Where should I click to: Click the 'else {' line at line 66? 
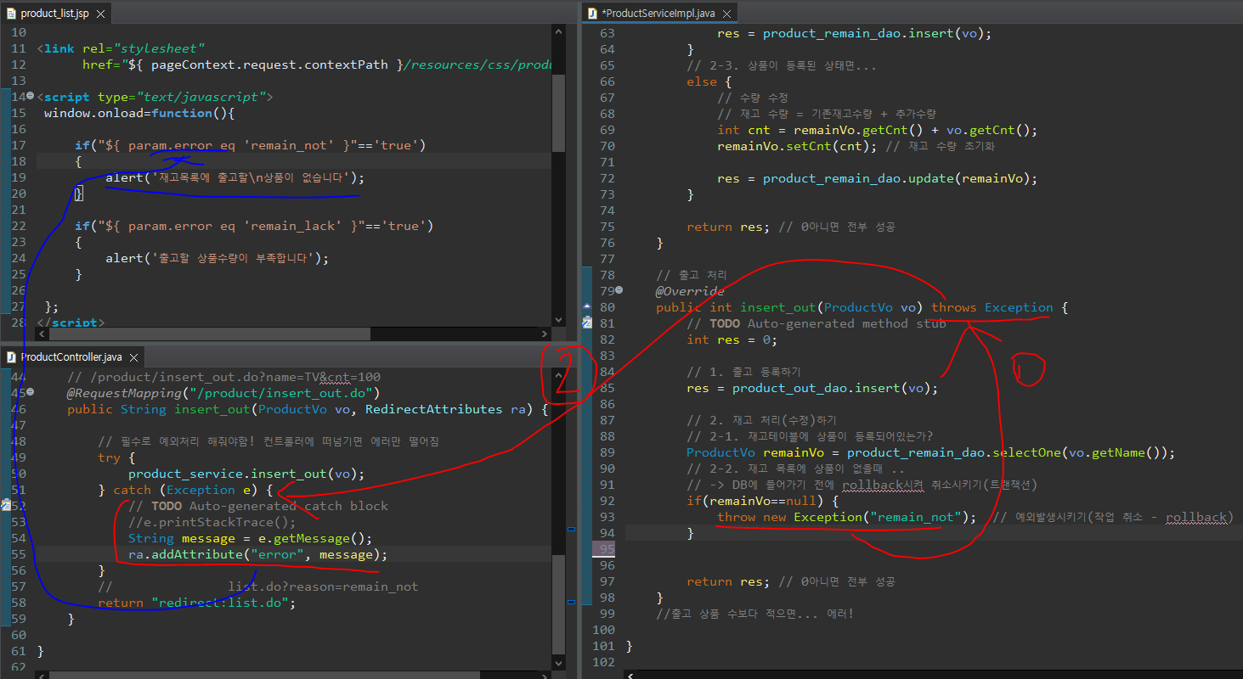tap(709, 81)
